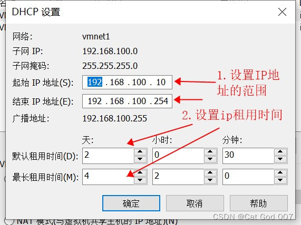Increase default lease hours value
This screenshot has width=301, height=225.
[210, 151]
